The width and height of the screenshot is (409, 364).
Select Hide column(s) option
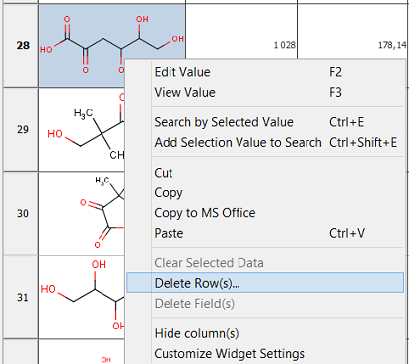click(x=265, y=333)
